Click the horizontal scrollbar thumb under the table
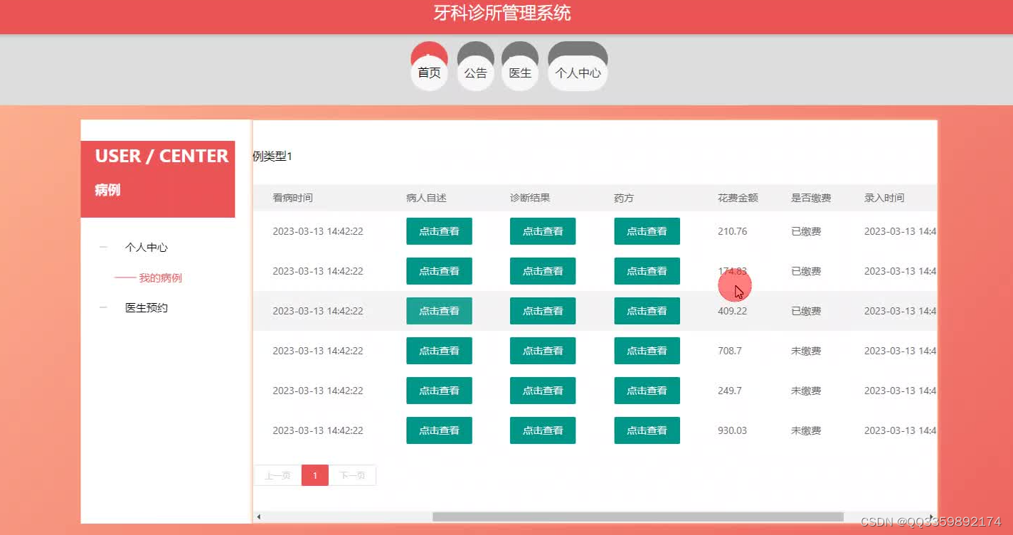The image size is (1013, 535). click(x=638, y=517)
